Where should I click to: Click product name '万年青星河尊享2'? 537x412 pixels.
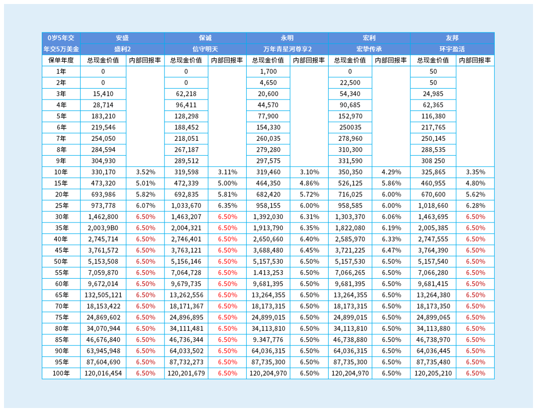(x=287, y=49)
